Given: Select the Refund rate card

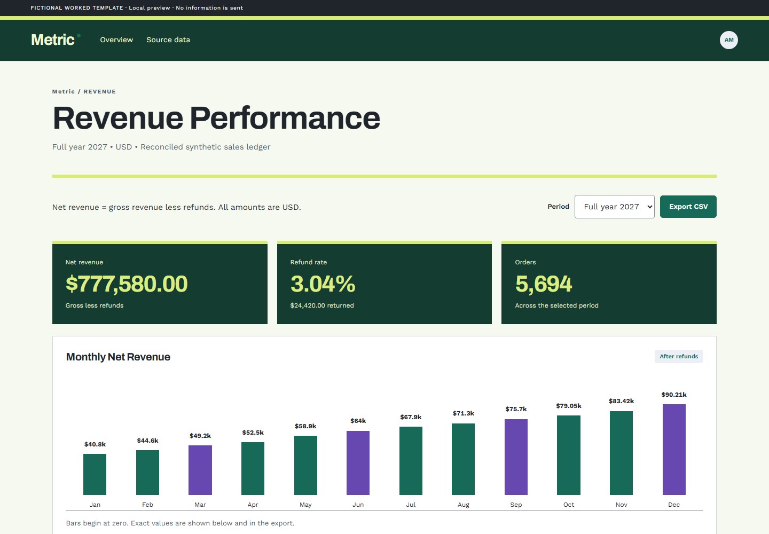Looking at the screenshot, I should coord(384,282).
